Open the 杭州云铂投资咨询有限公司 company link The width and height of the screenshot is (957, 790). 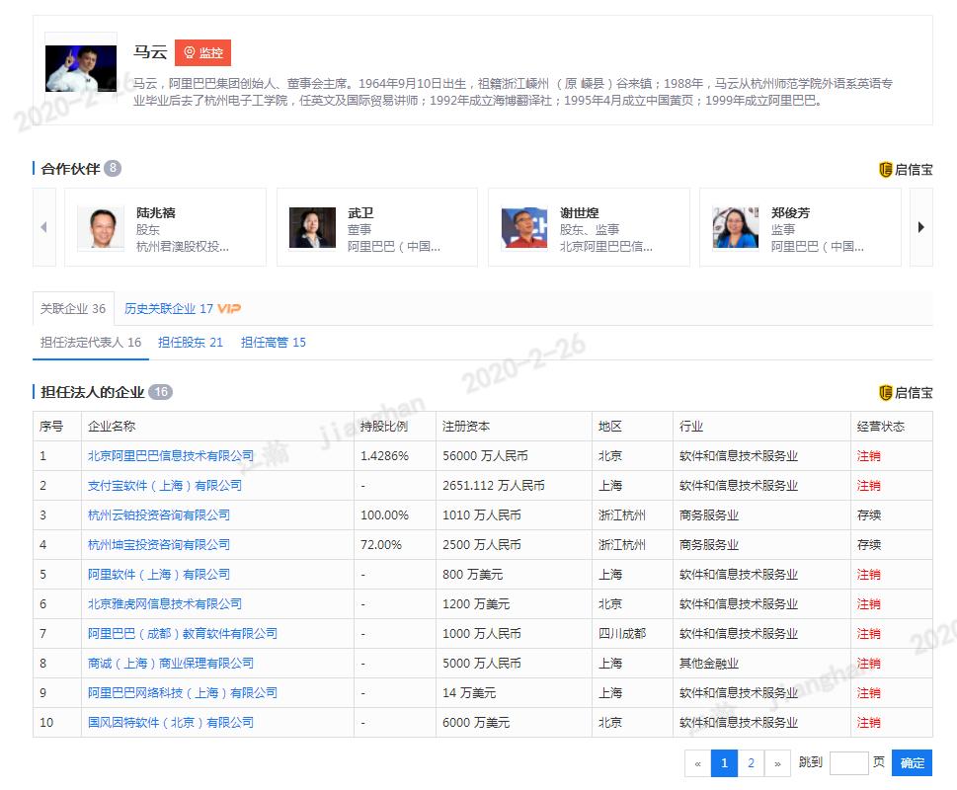coord(161,514)
